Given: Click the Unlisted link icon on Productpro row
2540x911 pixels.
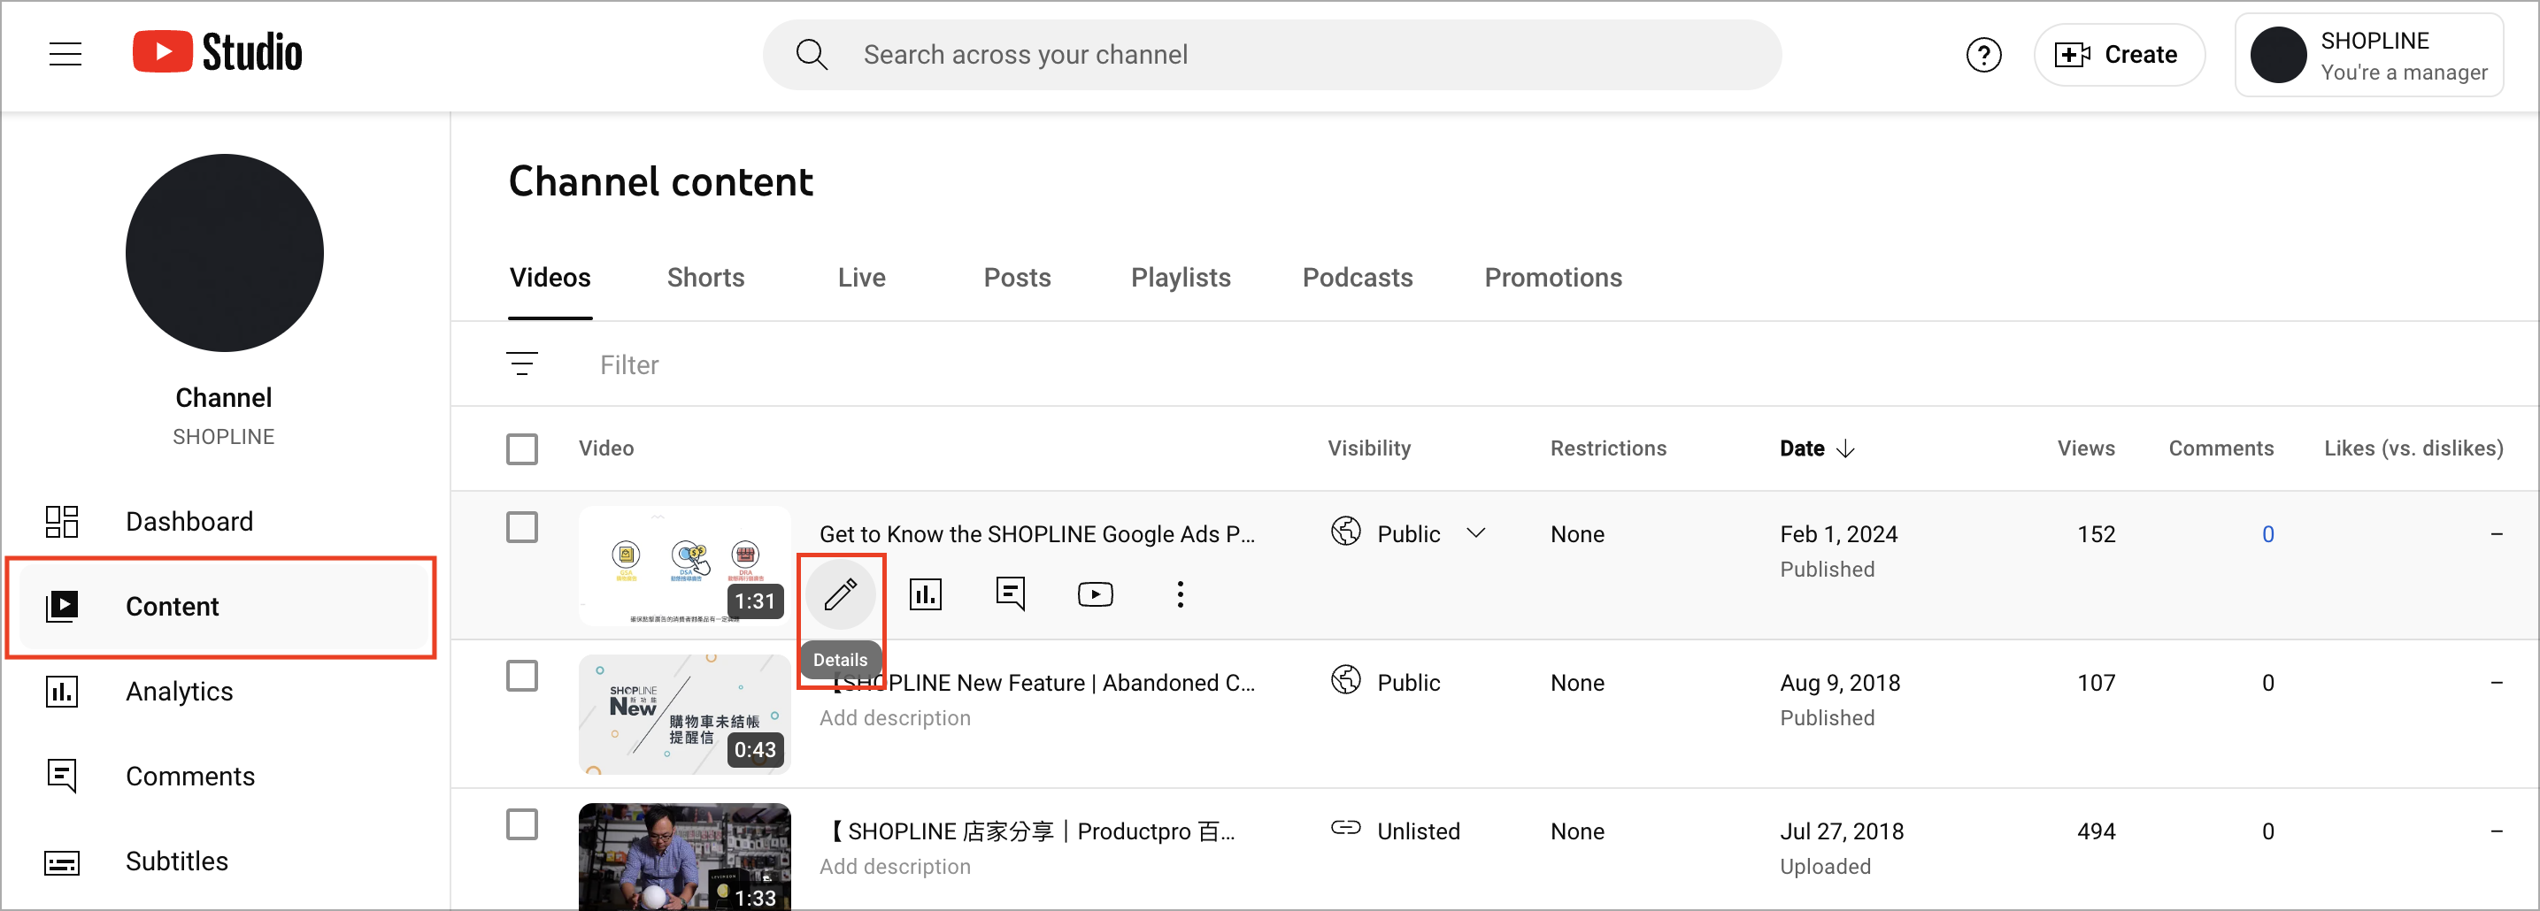Looking at the screenshot, I should click(1346, 828).
